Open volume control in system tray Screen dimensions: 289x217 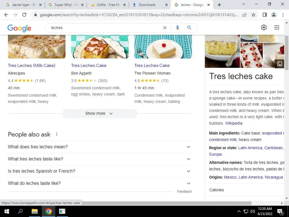(253, 211)
